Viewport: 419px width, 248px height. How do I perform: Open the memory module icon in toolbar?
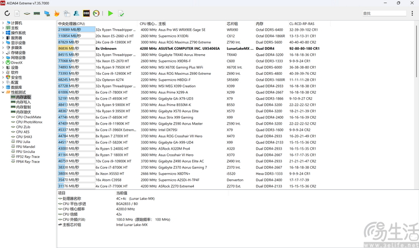pos(37,13)
